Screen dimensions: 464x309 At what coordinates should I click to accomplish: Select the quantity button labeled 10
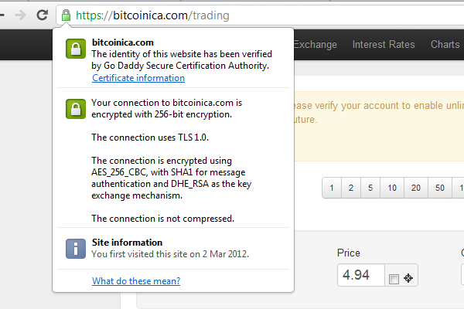coord(392,188)
